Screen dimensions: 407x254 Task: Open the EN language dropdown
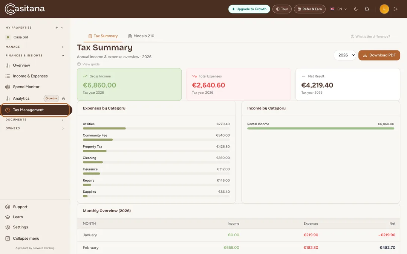[x=338, y=9]
